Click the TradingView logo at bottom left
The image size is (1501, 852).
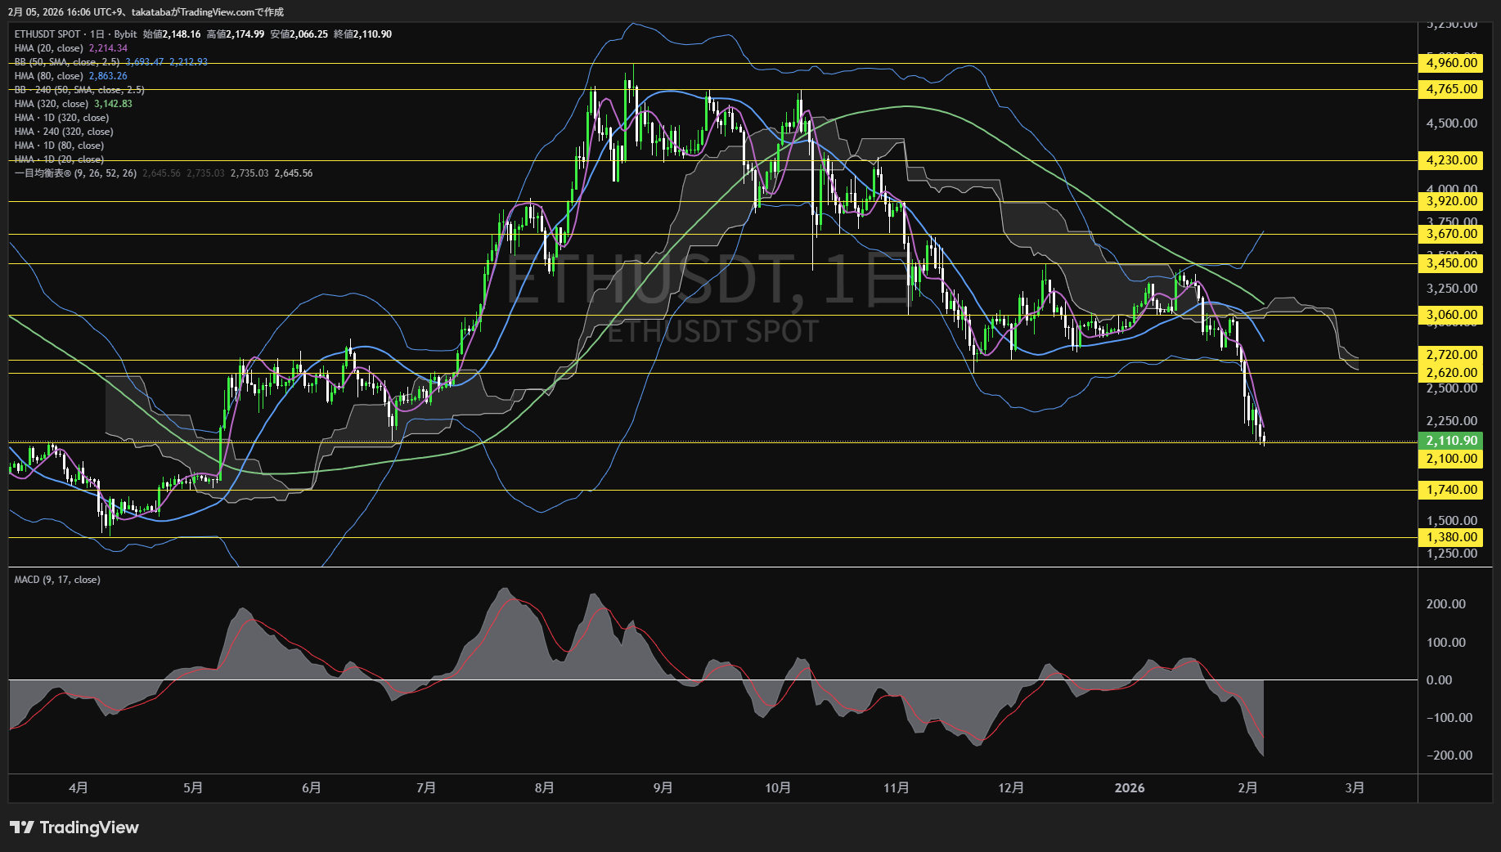point(74,827)
